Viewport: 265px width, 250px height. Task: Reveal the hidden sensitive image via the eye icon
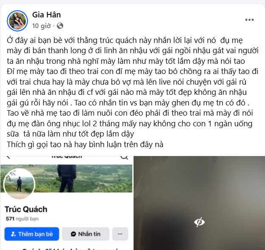click(199, 222)
